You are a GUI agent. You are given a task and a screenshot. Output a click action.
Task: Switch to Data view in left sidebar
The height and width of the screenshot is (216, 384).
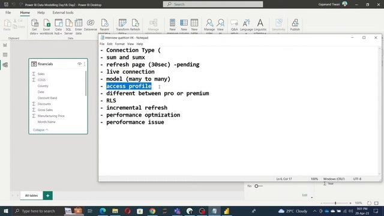point(5,55)
